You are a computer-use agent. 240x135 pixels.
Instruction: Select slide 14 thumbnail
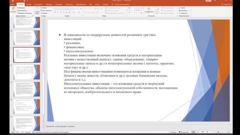[27, 106]
